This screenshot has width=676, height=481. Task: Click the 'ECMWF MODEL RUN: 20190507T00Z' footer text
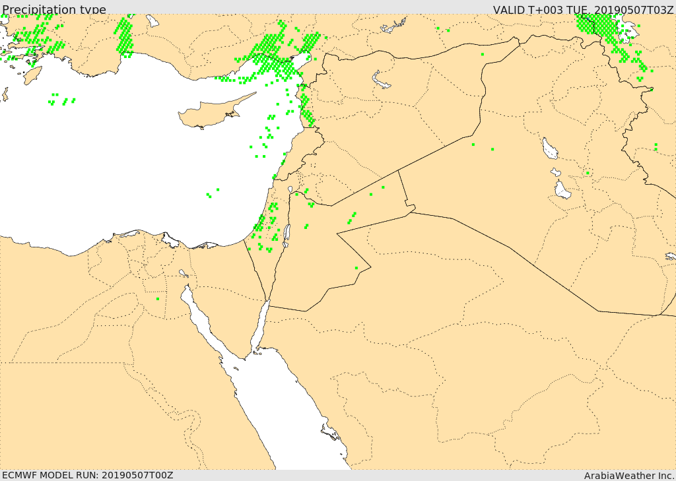click(88, 475)
